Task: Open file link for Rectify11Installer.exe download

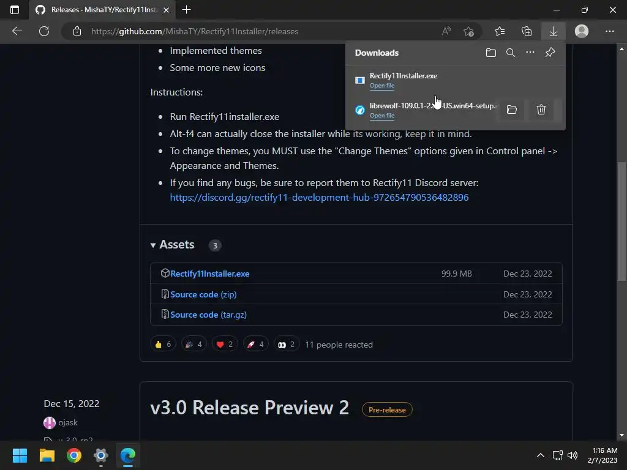Action: click(382, 86)
